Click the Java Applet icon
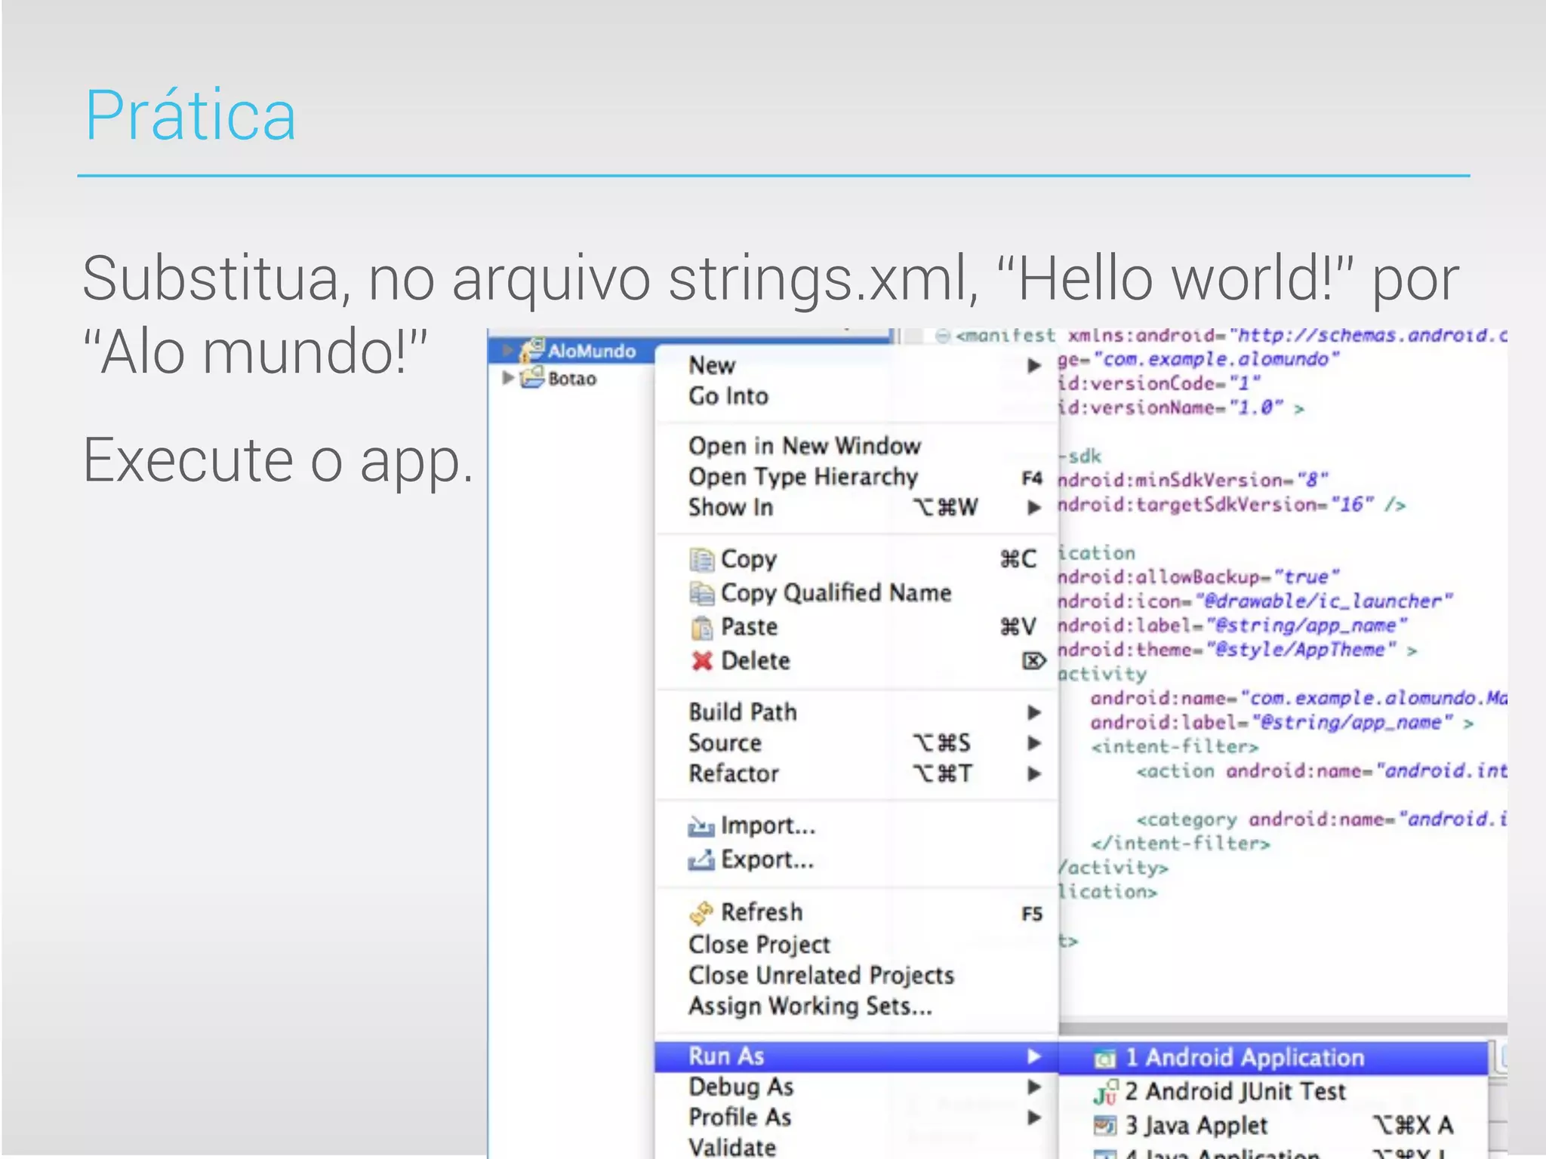The width and height of the screenshot is (1546, 1159). pyautogui.click(x=1105, y=1126)
